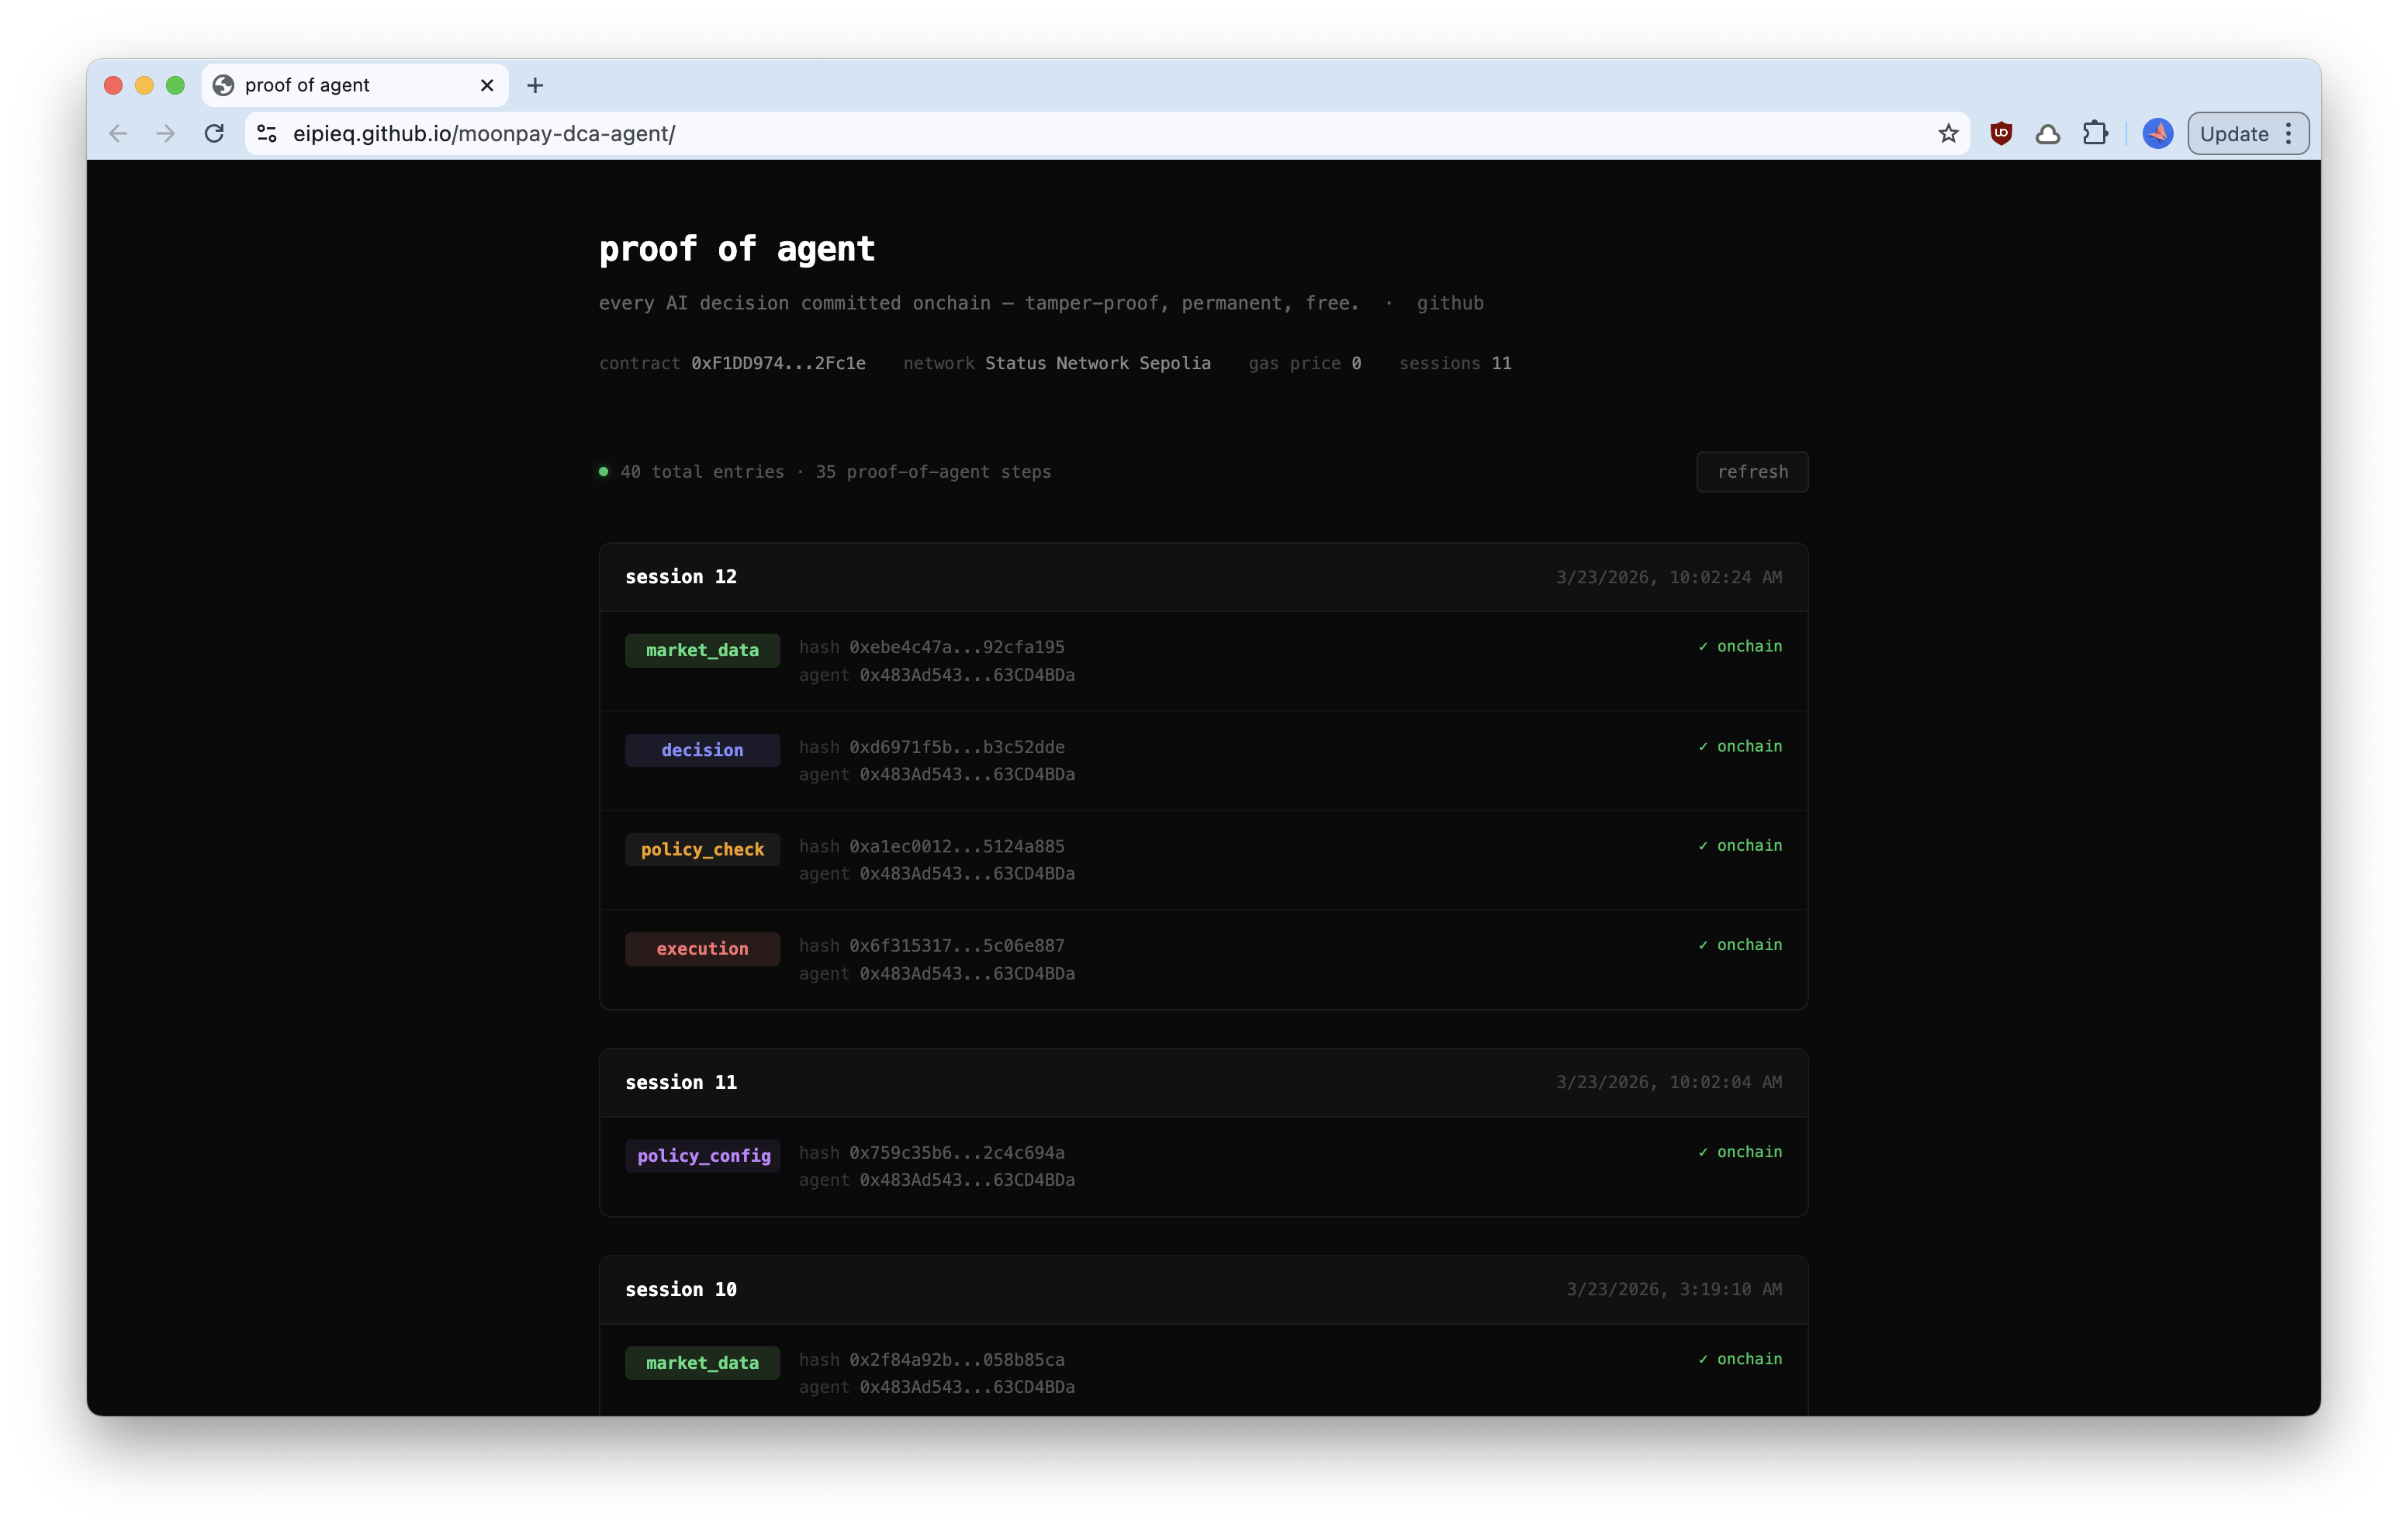Click the market_data badge in session 10
The width and height of the screenshot is (2408, 1531).
702,1363
